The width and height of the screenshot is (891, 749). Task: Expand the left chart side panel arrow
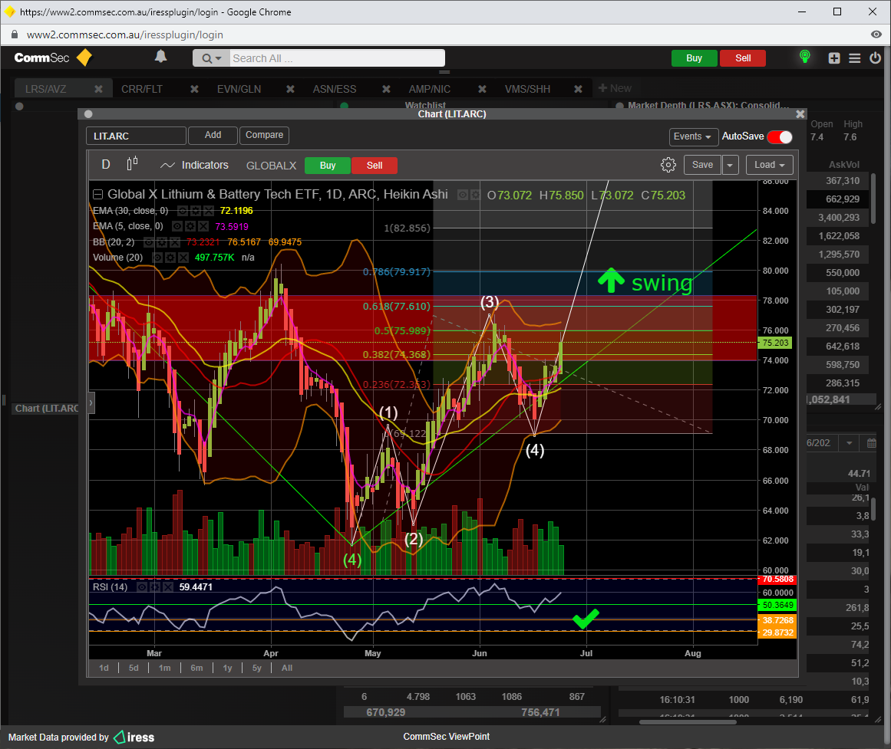tap(91, 402)
